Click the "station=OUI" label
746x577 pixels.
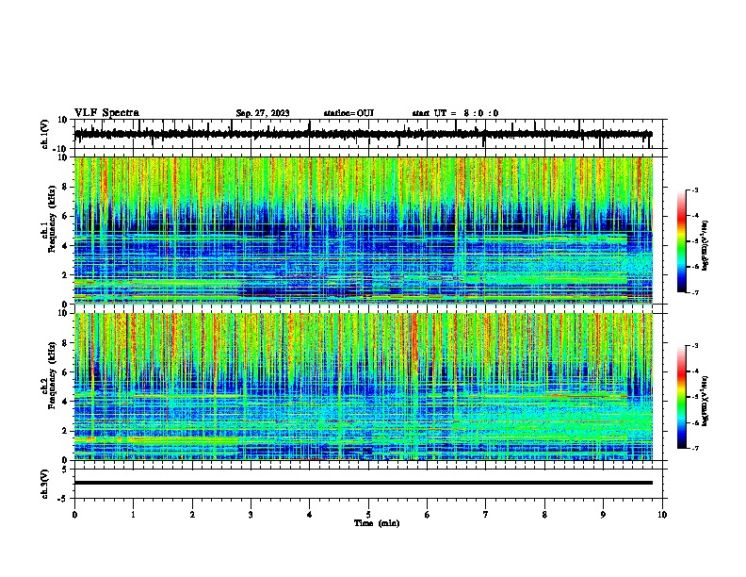349,113
